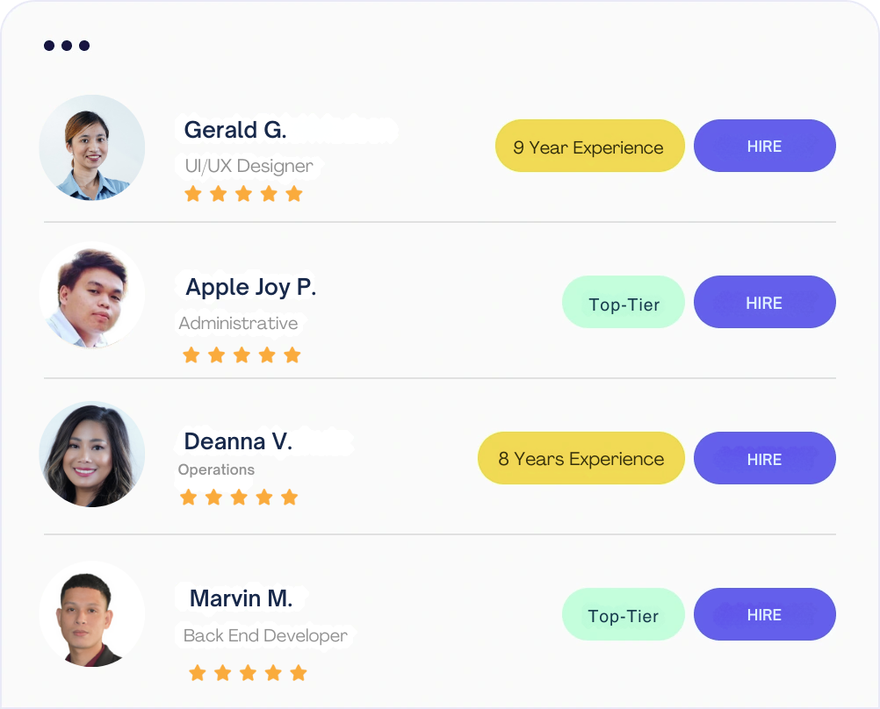This screenshot has height=709, width=880.
Task: Click the first star in Gerald G.'s rating
Action: click(x=192, y=193)
